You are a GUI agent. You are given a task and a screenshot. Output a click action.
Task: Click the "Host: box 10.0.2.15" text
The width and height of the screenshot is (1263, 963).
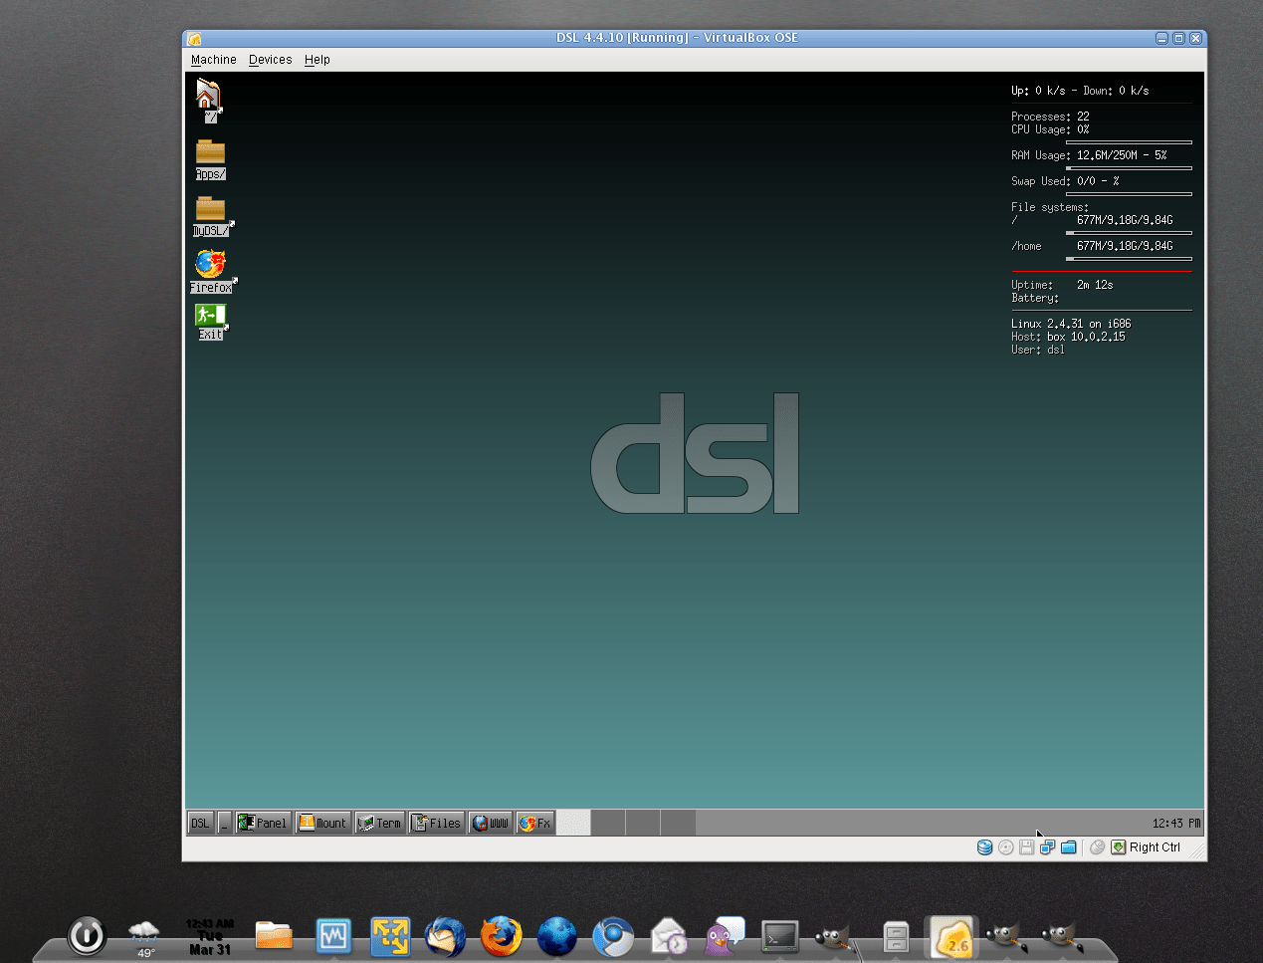click(x=1068, y=337)
